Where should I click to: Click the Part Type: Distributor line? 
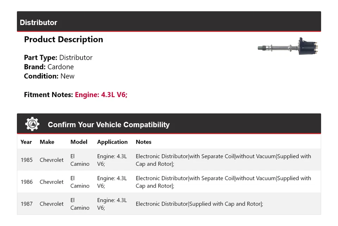pyautogui.click(x=58, y=57)
